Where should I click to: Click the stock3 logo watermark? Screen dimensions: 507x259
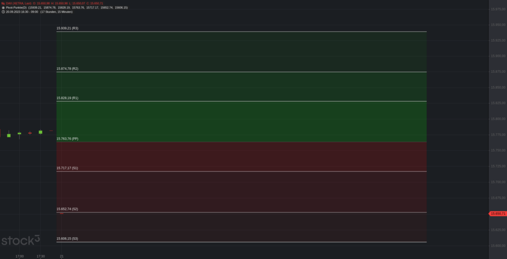[x=21, y=240]
